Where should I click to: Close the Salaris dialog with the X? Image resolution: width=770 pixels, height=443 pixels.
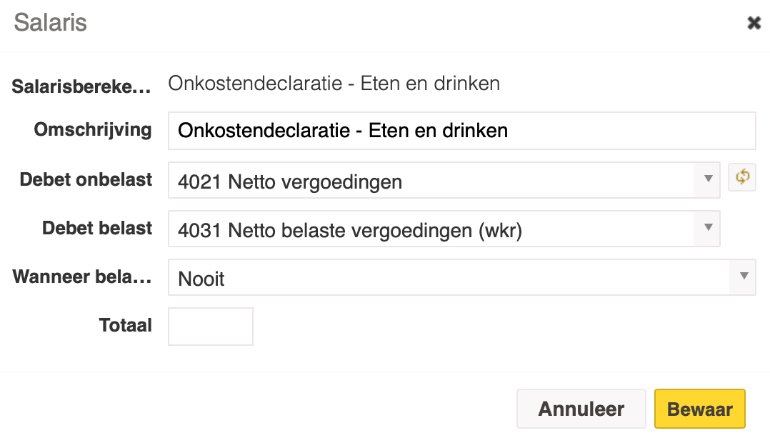754,23
